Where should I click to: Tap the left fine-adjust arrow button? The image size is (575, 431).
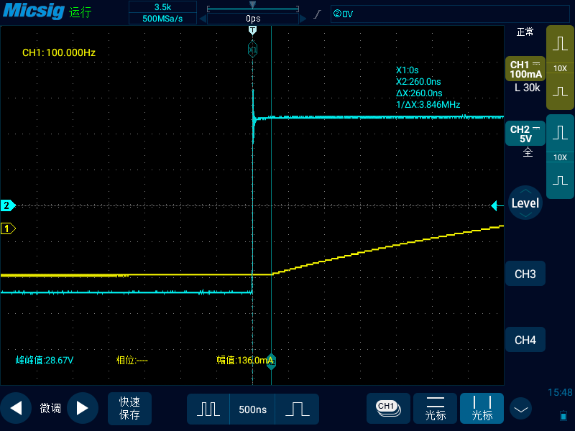[x=16, y=408]
